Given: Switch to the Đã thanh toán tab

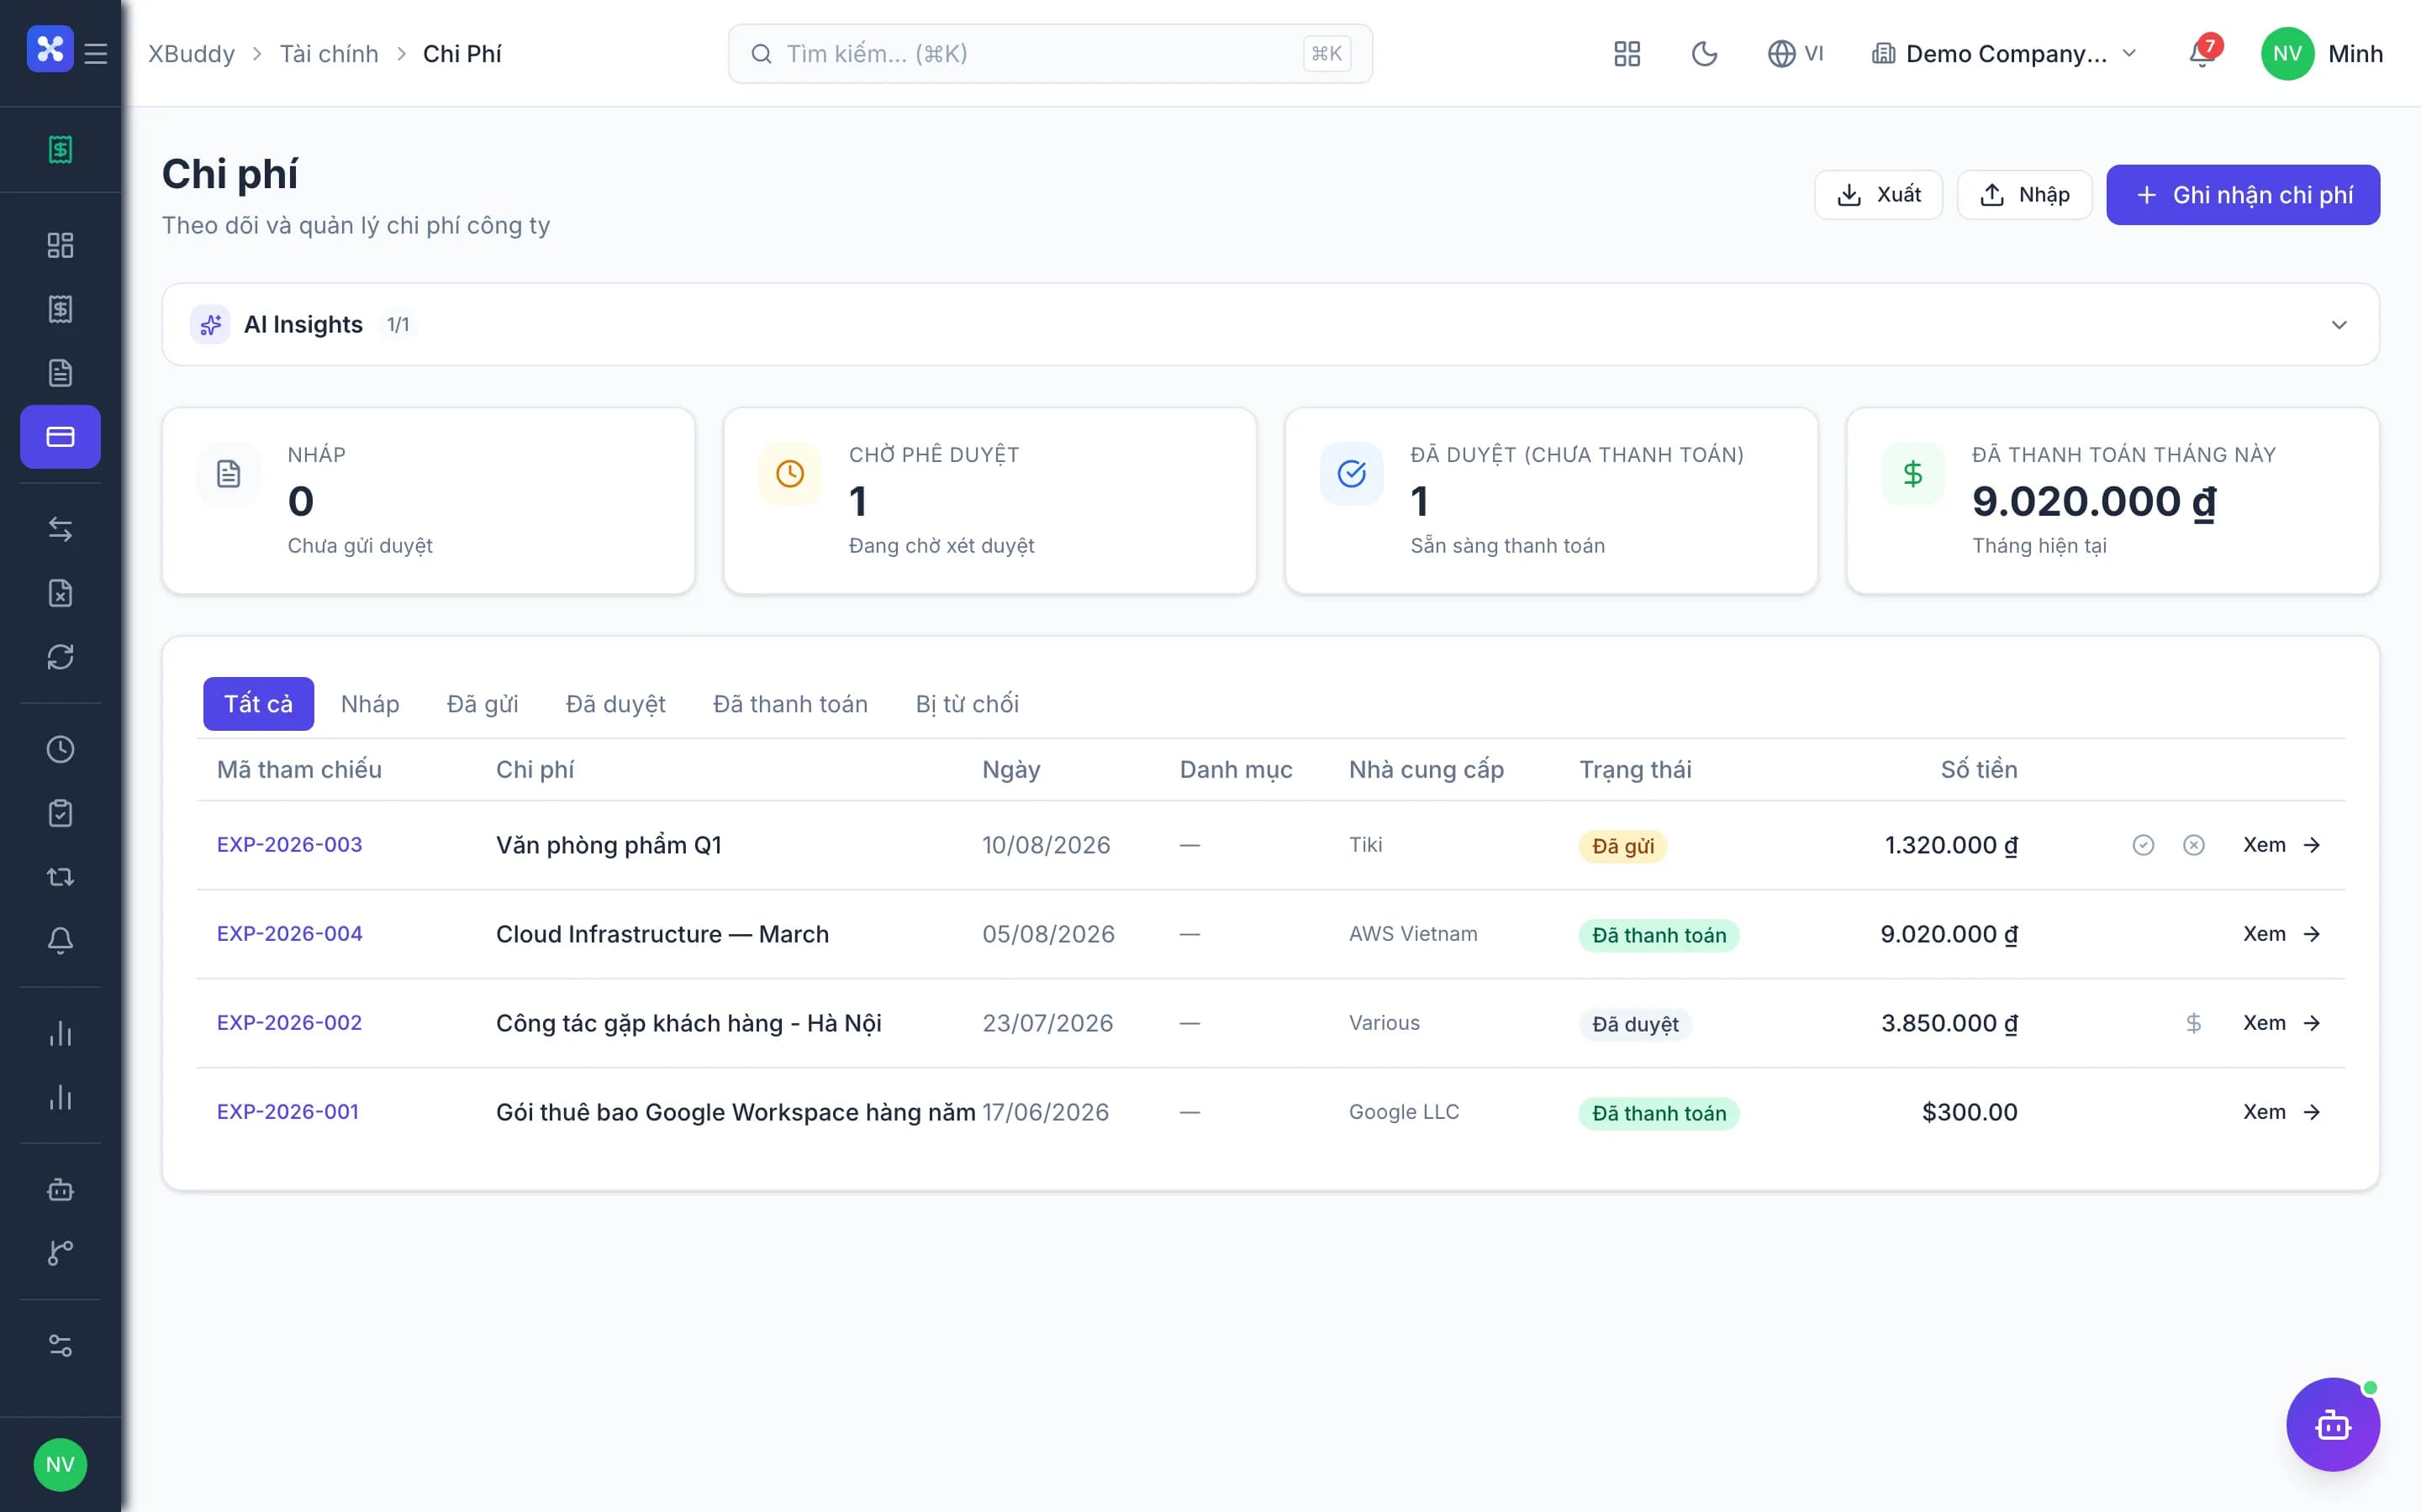Looking at the screenshot, I should click(790, 704).
